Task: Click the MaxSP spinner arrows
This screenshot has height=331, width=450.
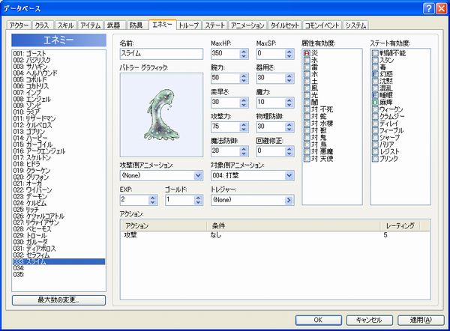Action: point(289,54)
